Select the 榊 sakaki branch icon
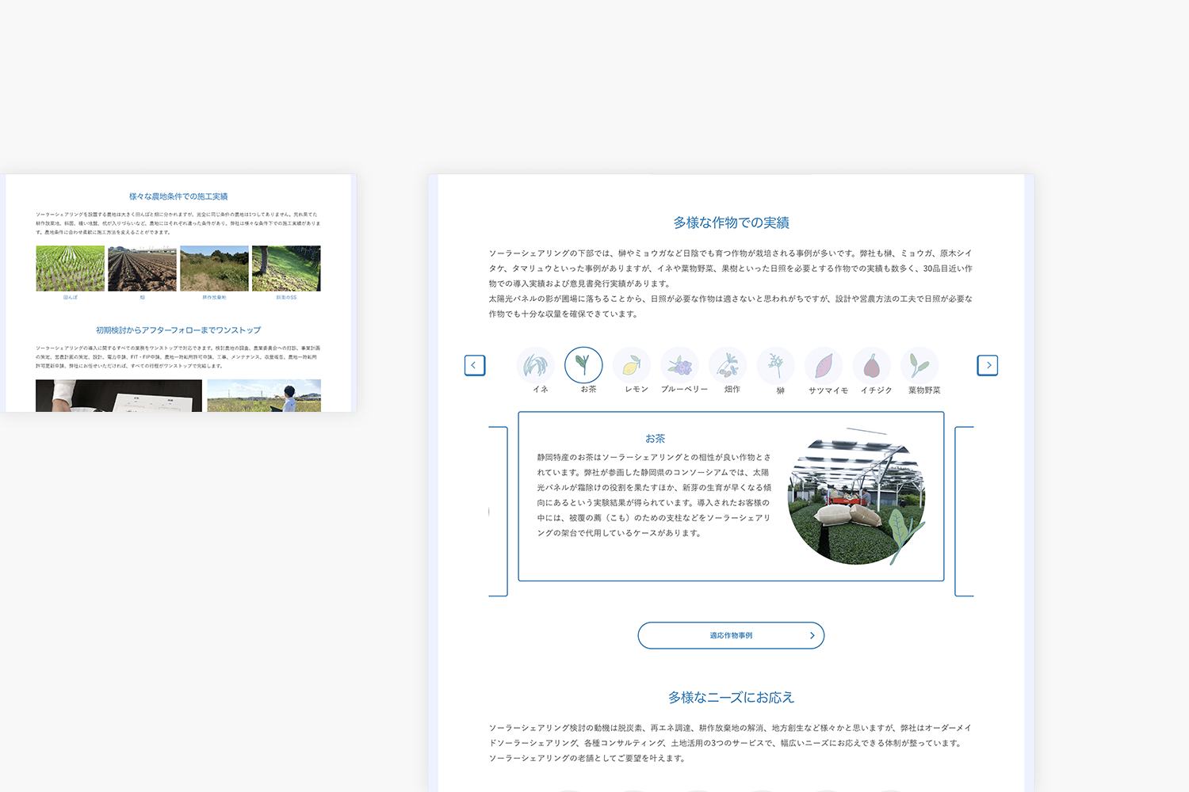 pos(776,365)
